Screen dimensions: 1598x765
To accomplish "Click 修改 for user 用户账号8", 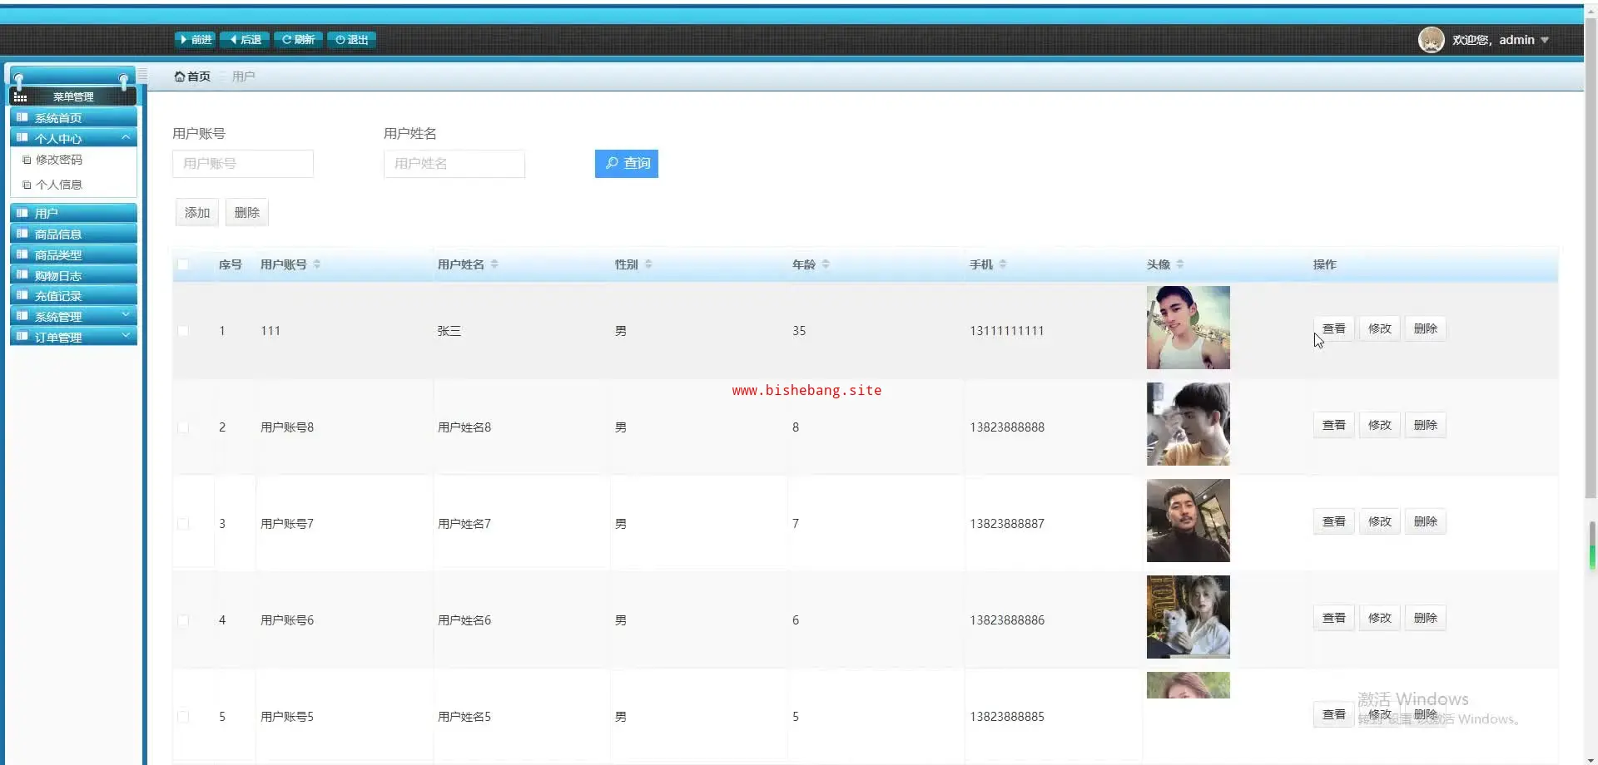I will pos(1380,425).
